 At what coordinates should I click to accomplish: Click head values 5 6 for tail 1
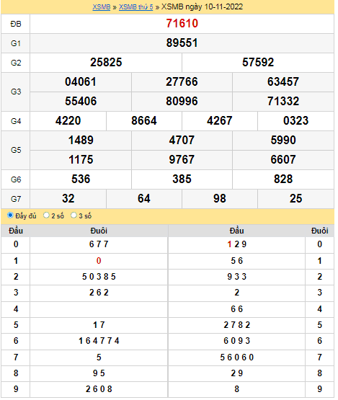pyautogui.click(x=236, y=261)
